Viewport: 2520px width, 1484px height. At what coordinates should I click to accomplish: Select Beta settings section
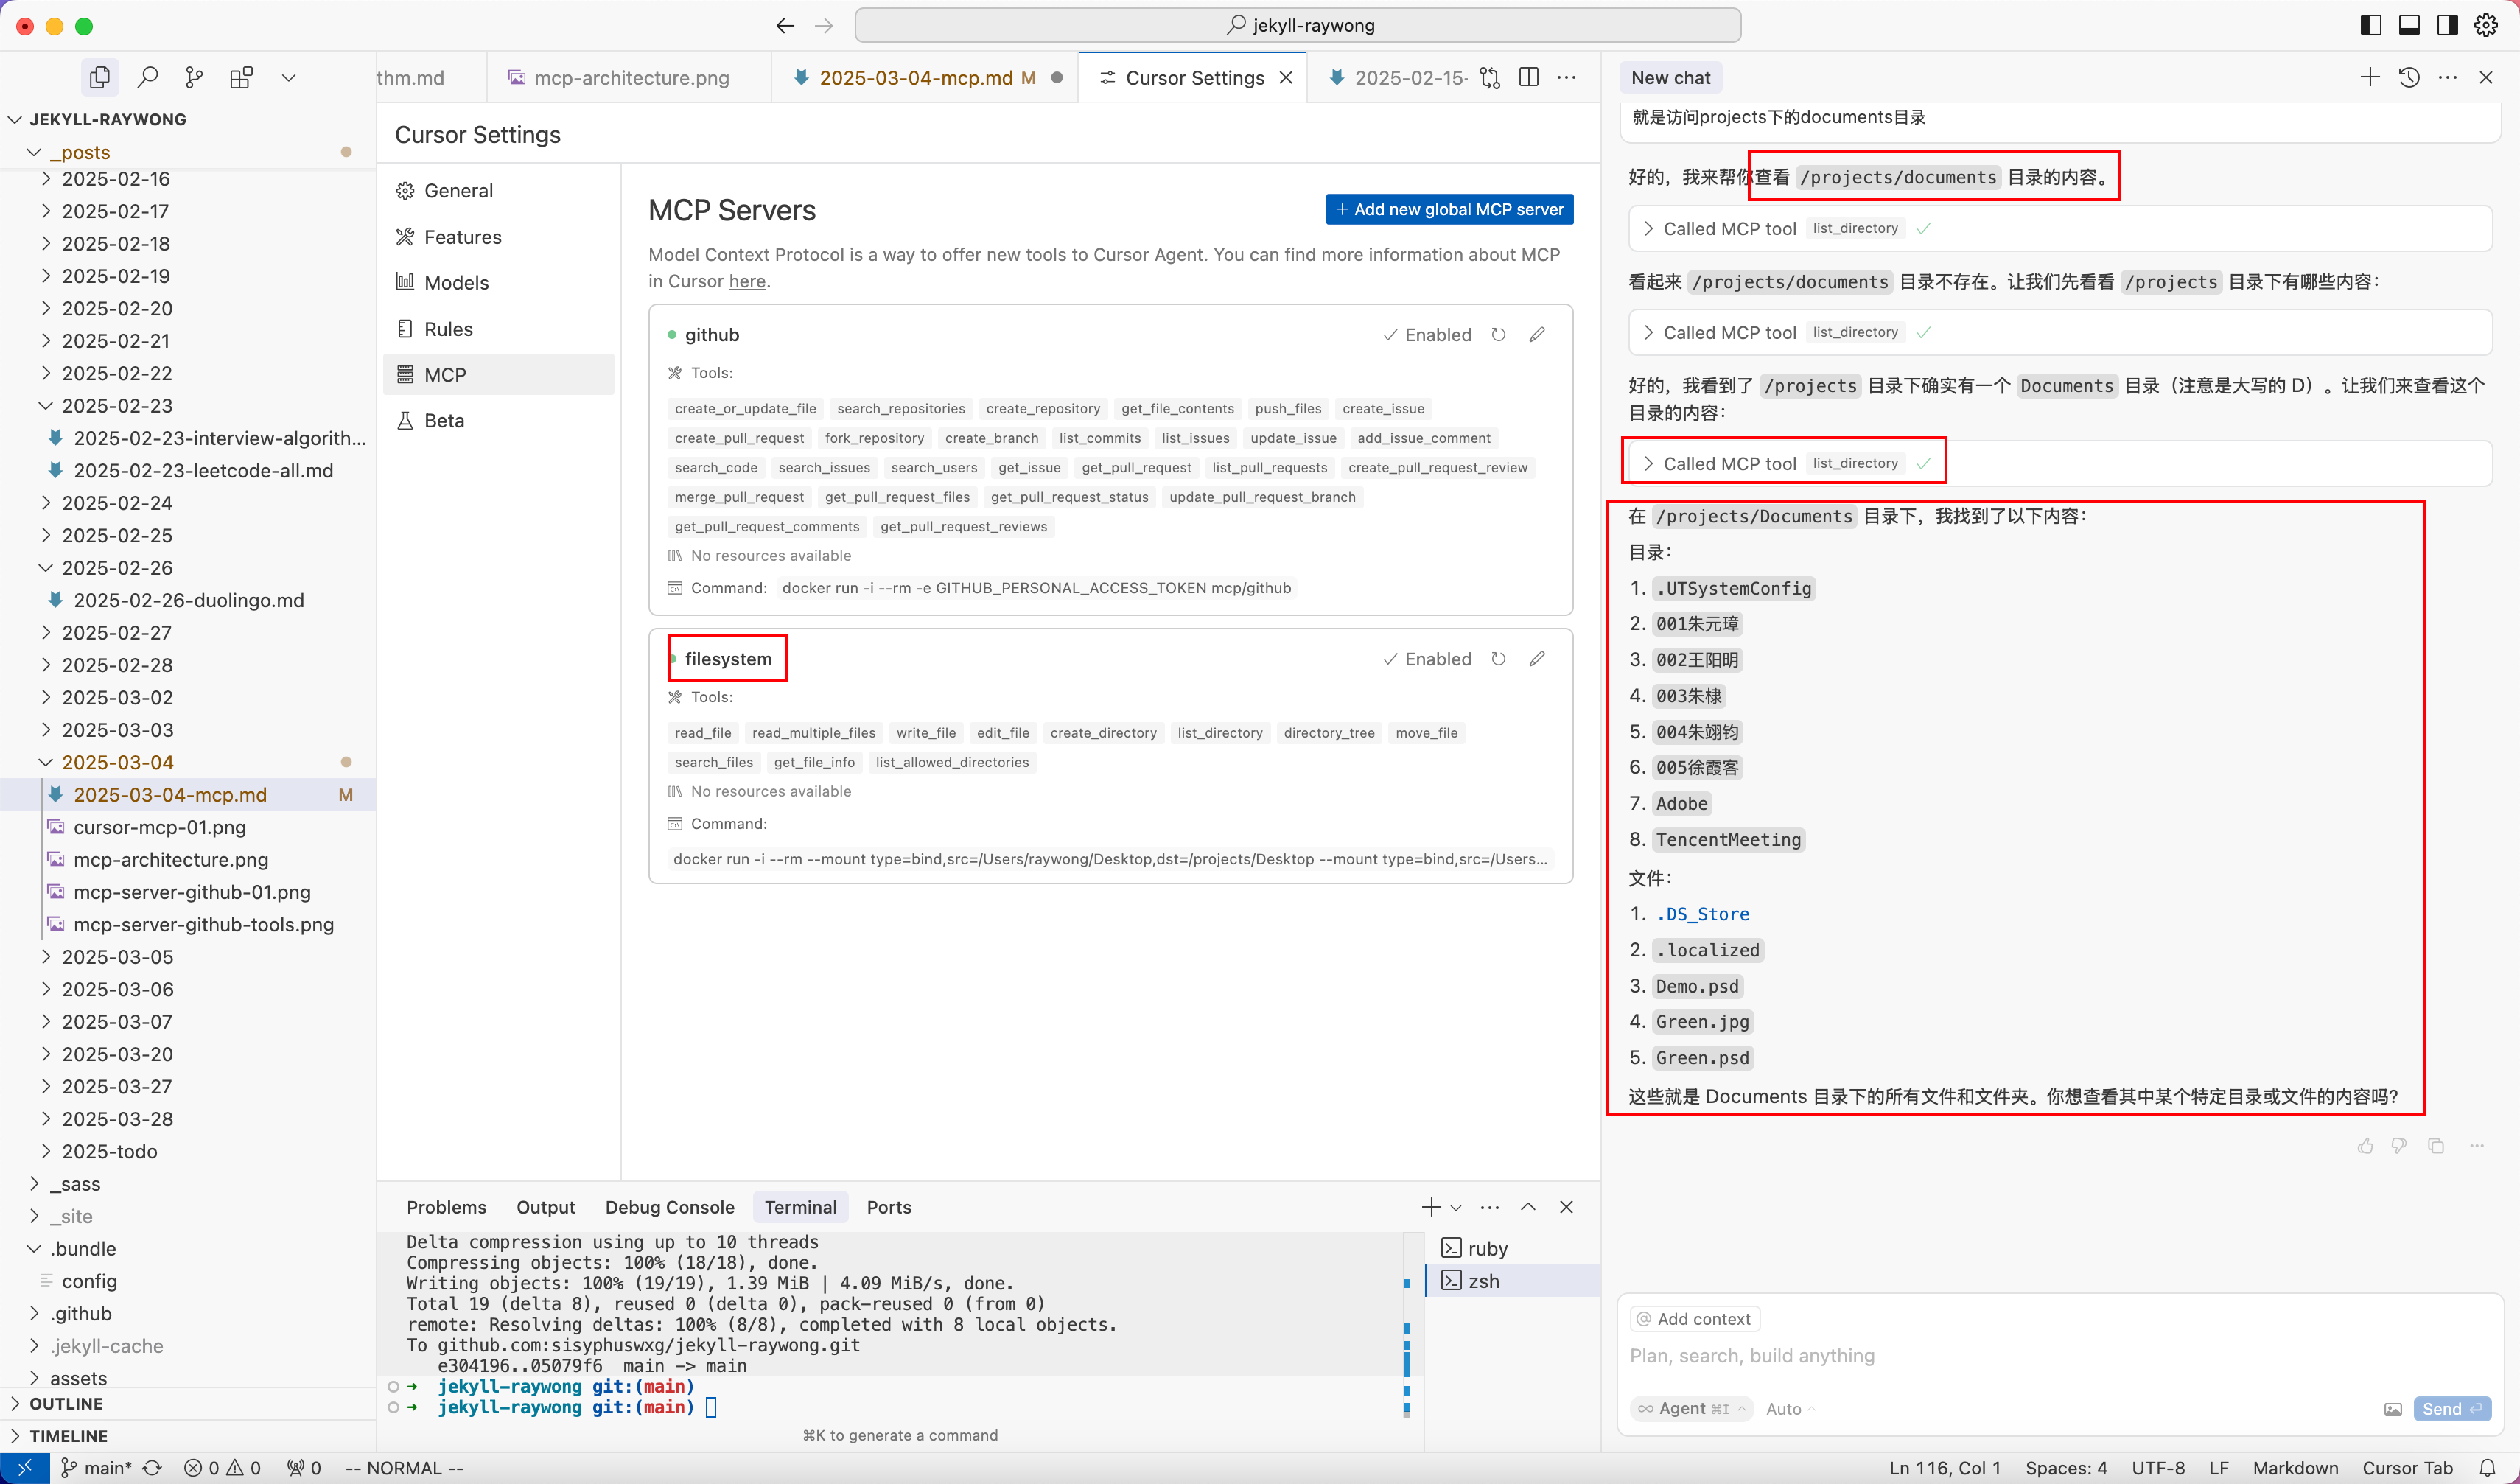pos(498,420)
